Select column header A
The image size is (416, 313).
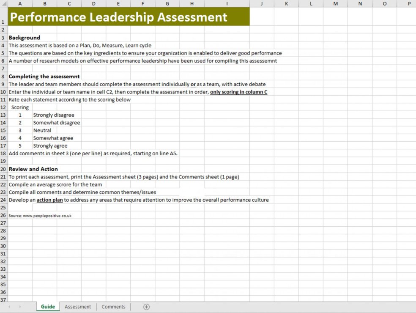(20, 3)
